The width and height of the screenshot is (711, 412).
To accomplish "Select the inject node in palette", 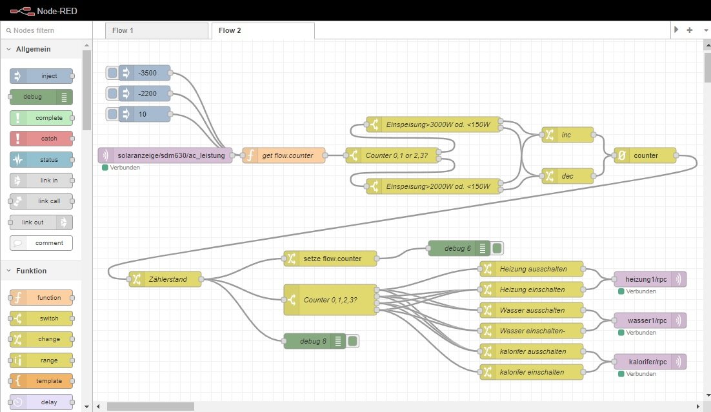I will 41,76.
